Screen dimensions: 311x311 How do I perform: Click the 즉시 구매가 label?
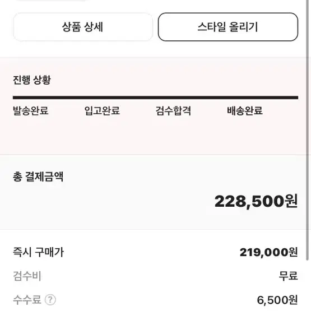(x=39, y=252)
